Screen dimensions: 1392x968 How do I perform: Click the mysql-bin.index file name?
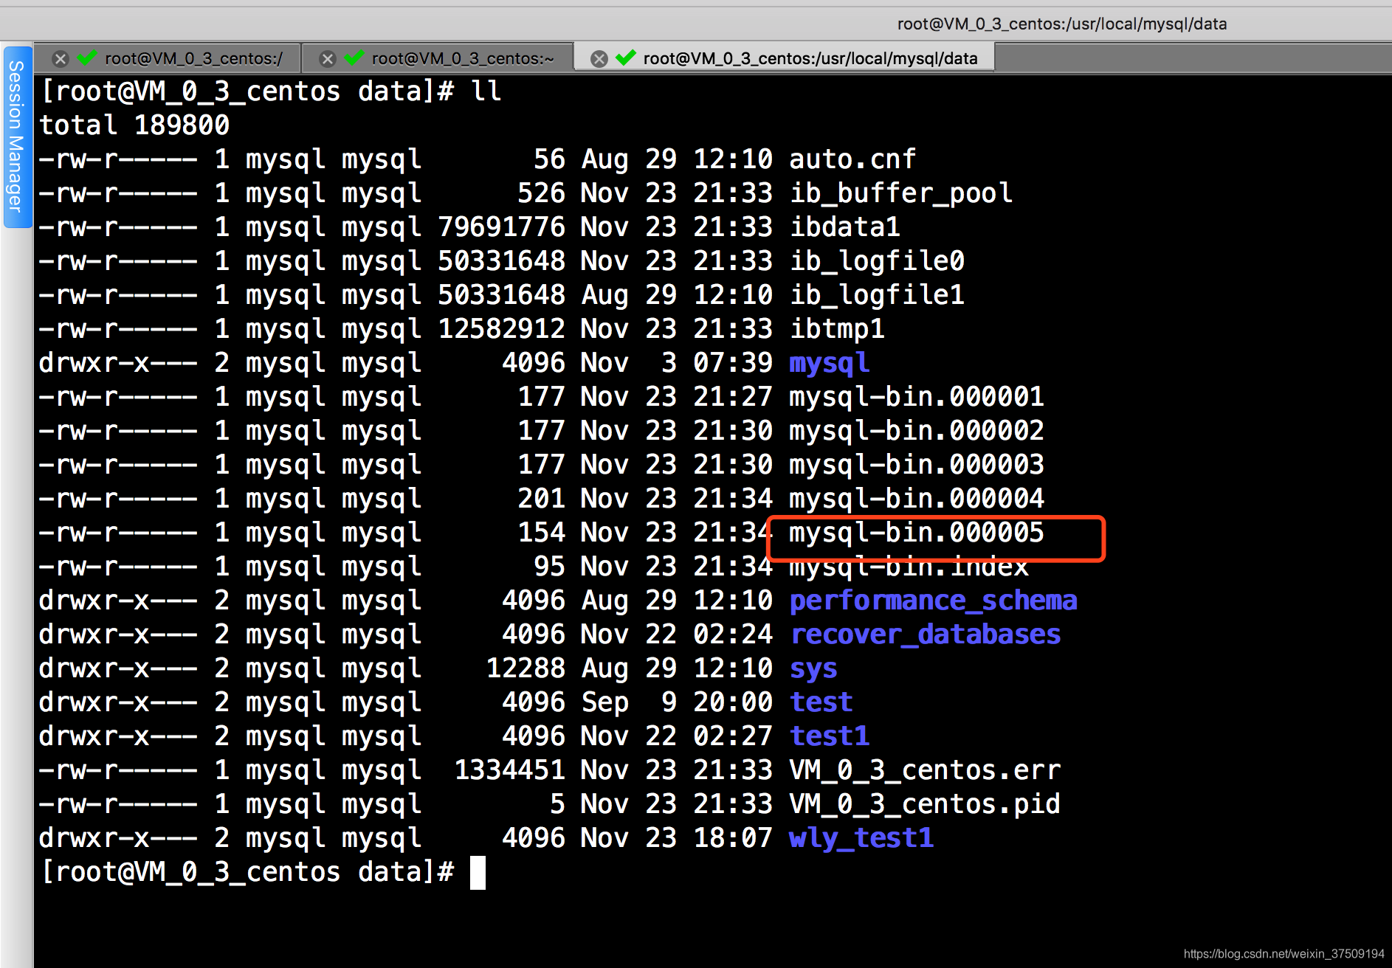click(x=909, y=566)
